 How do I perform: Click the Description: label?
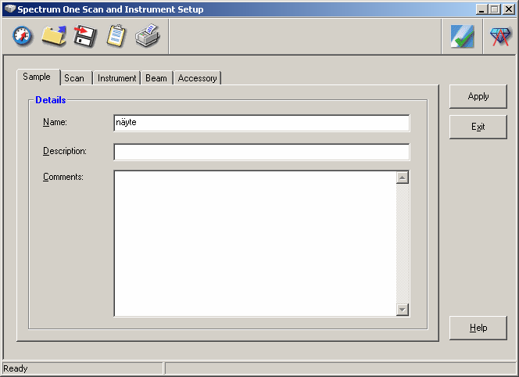(x=65, y=151)
